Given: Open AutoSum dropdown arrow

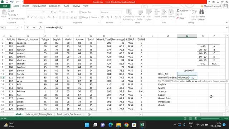Looking at the screenshot, I should 190,10.
